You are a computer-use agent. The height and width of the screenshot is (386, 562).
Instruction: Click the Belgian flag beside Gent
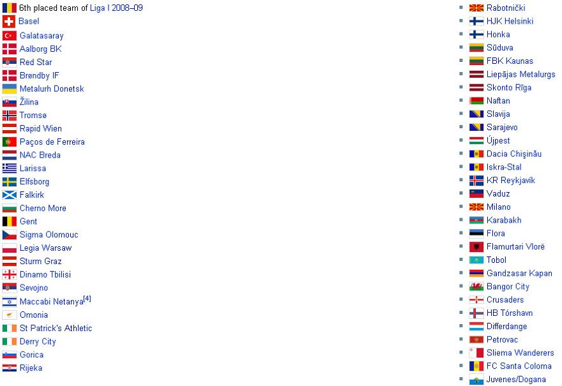point(10,221)
